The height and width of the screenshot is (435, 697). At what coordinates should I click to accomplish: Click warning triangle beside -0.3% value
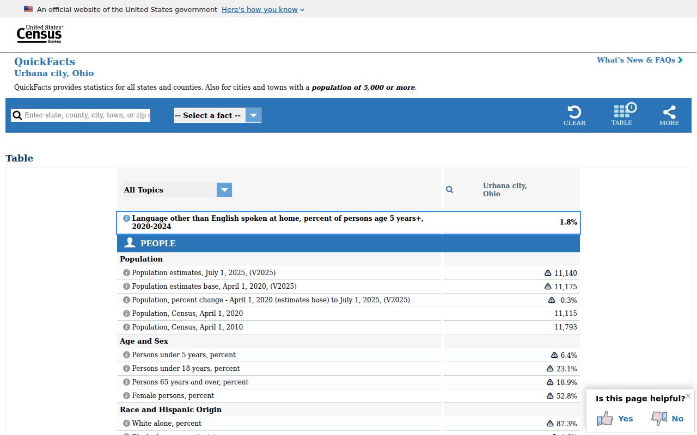pos(552,300)
